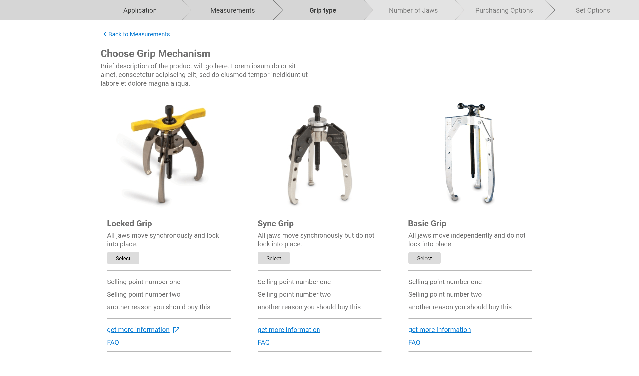Open the Grip type step
This screenshot has height=376, width=639.
coord(322,10)
